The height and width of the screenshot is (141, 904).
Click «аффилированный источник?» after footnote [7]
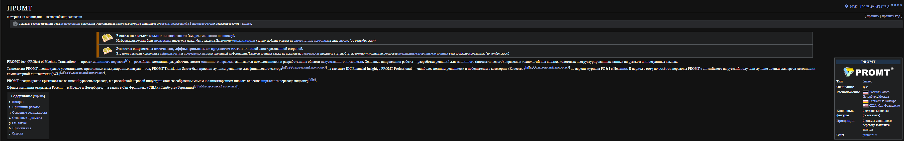[218, 86]
